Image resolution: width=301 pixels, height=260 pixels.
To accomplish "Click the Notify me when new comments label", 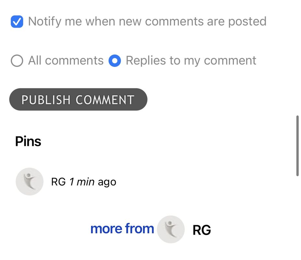I will coord(147,21).
